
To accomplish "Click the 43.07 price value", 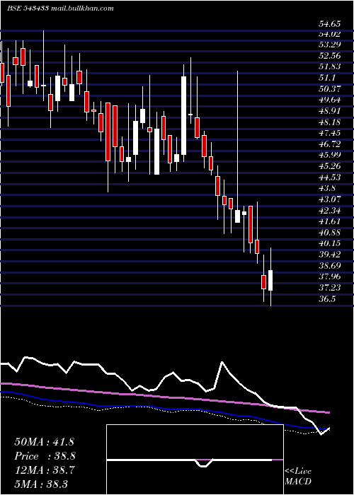I will 329,199.
